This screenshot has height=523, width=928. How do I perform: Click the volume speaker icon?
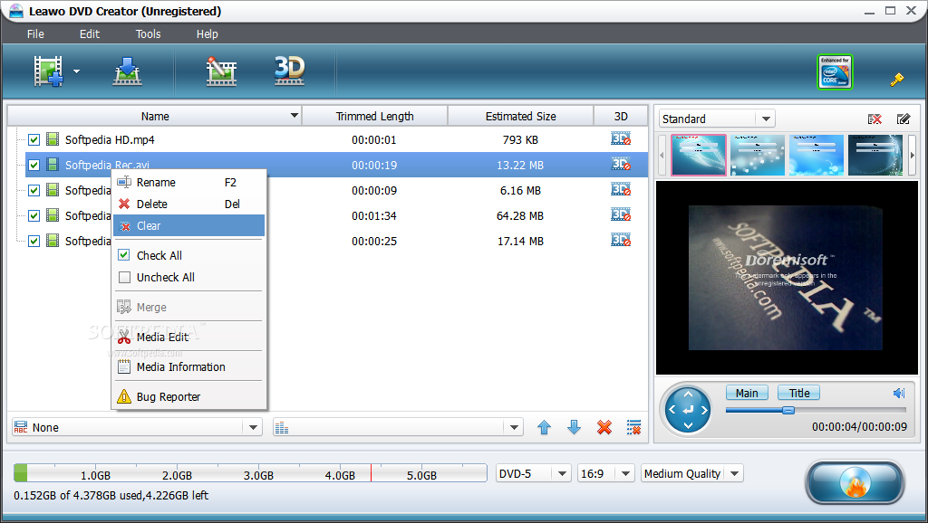(899, 393)
